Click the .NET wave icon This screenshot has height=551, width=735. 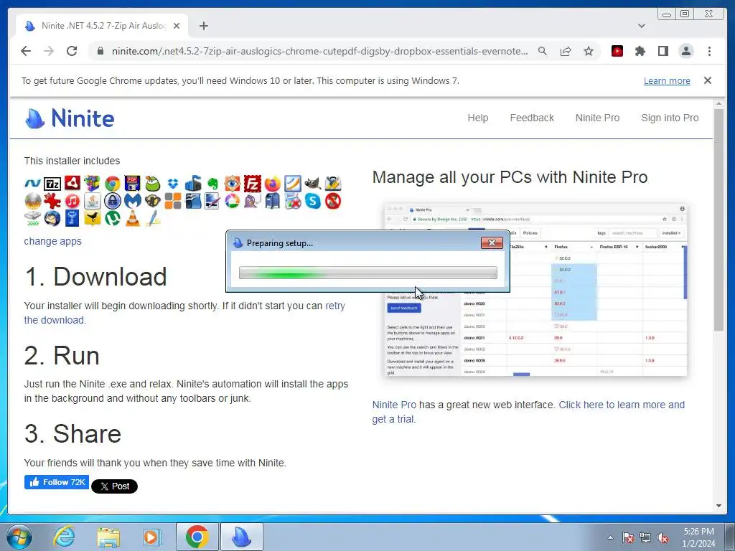tap(32, 184)
